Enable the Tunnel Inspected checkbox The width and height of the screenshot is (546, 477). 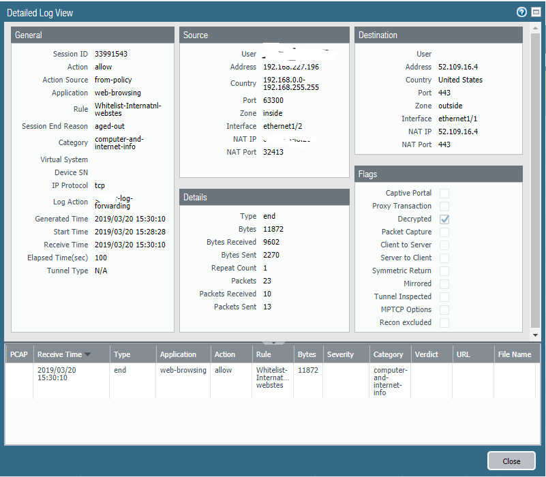444,297
